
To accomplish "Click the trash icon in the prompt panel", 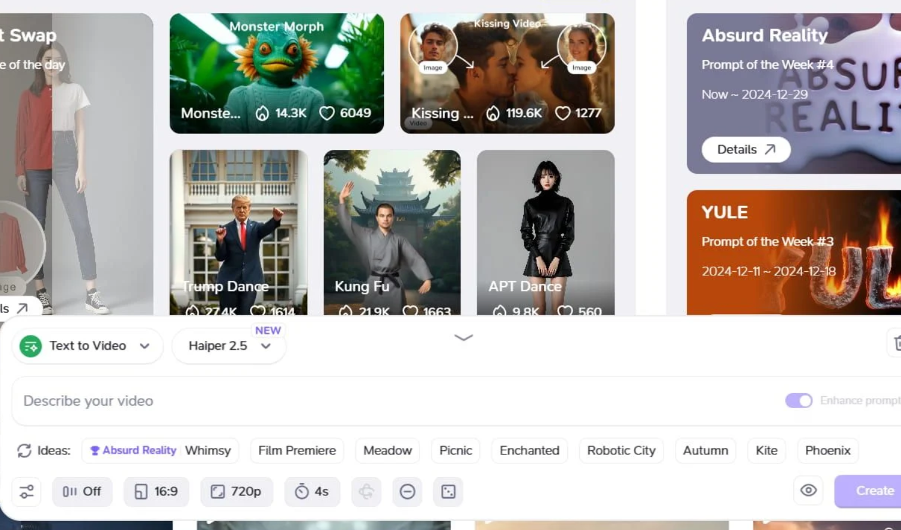I will pos(896,343).
